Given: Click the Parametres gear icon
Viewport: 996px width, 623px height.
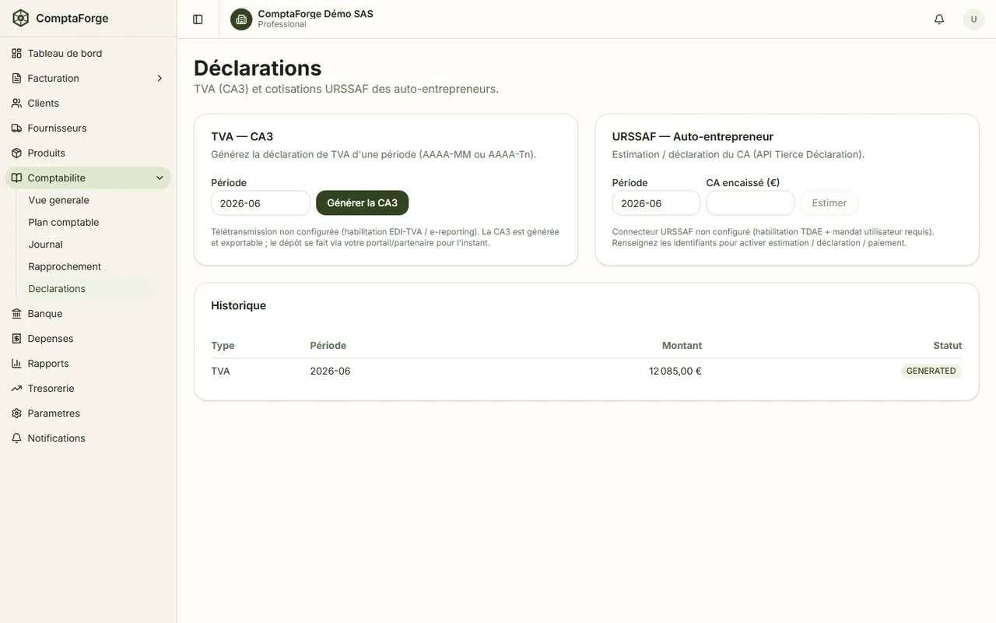Looking at the screenshot, I should [16, 413].
